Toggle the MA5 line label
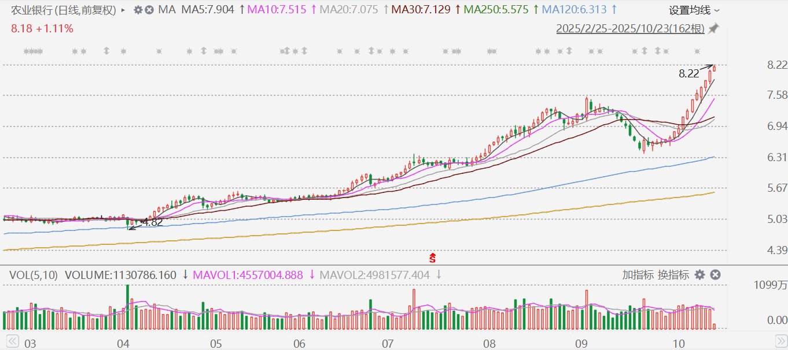 (207, 10)
